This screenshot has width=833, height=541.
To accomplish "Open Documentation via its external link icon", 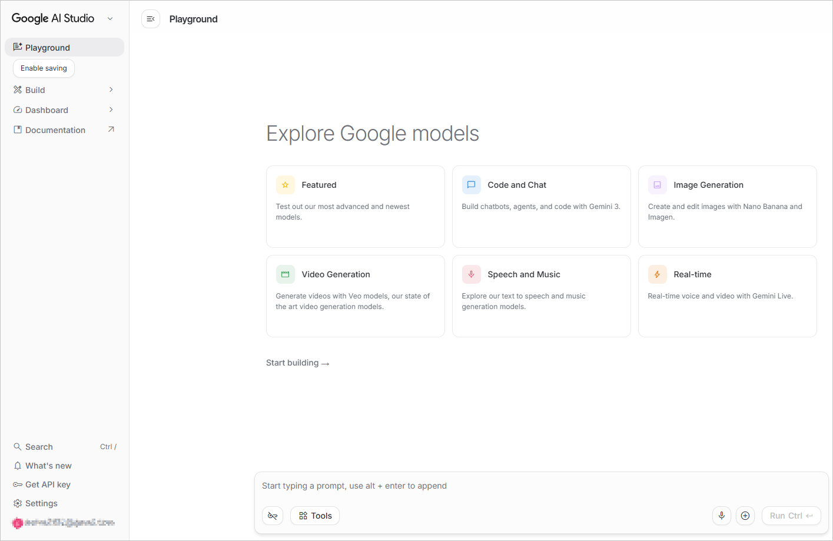I will pos(111,129).
